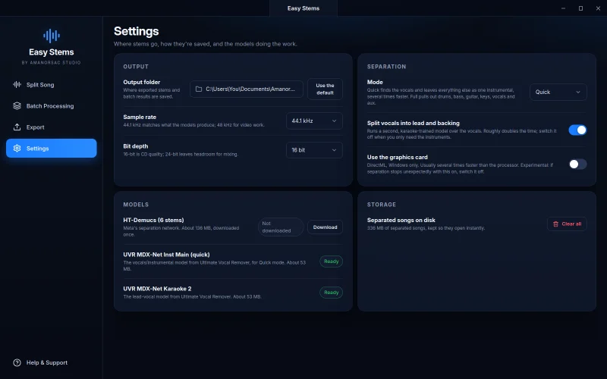Open the Split Song page
Image resolution: width=607 pixels, height=379 pixels.
point(51,84)
